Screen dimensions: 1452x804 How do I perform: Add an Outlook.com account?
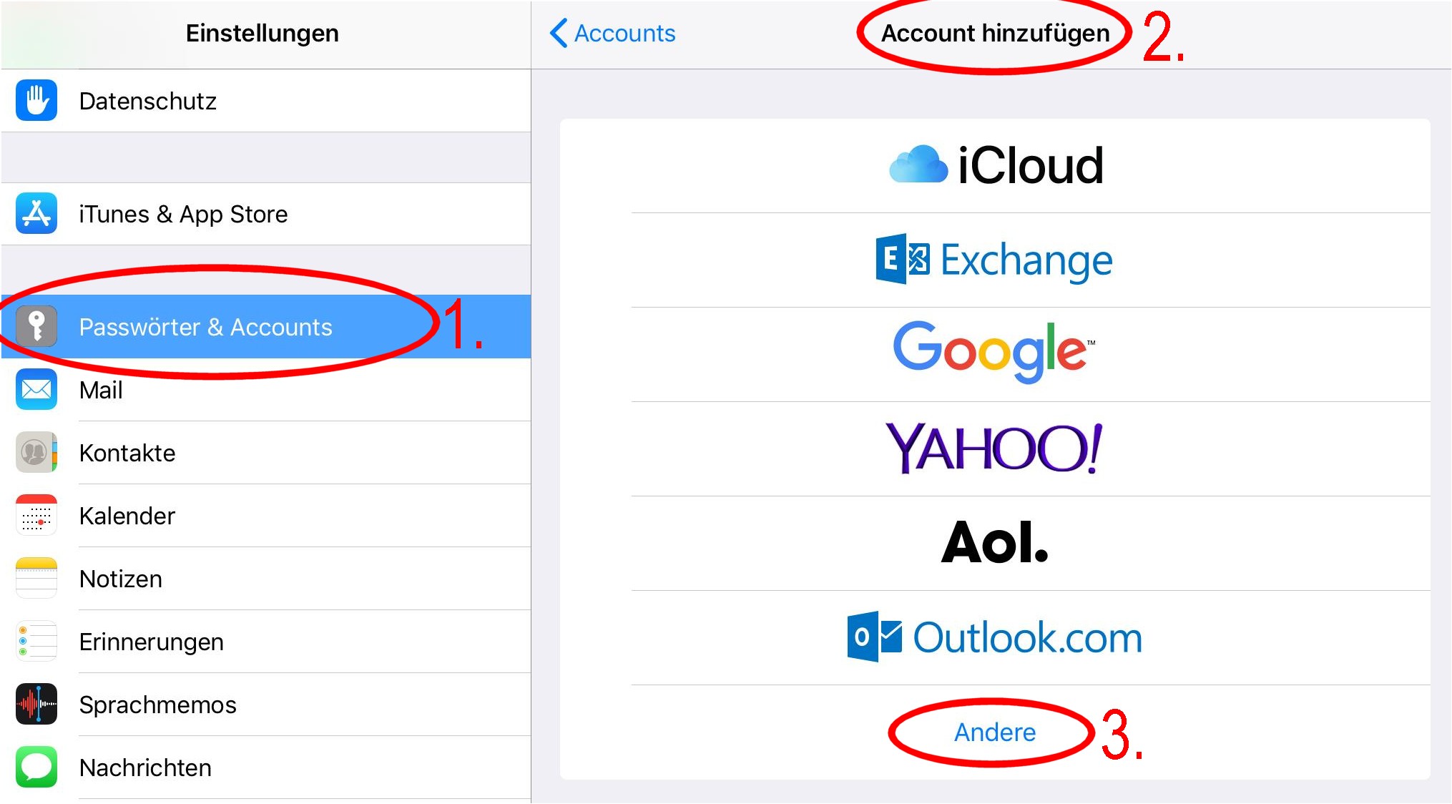[995, 637]
